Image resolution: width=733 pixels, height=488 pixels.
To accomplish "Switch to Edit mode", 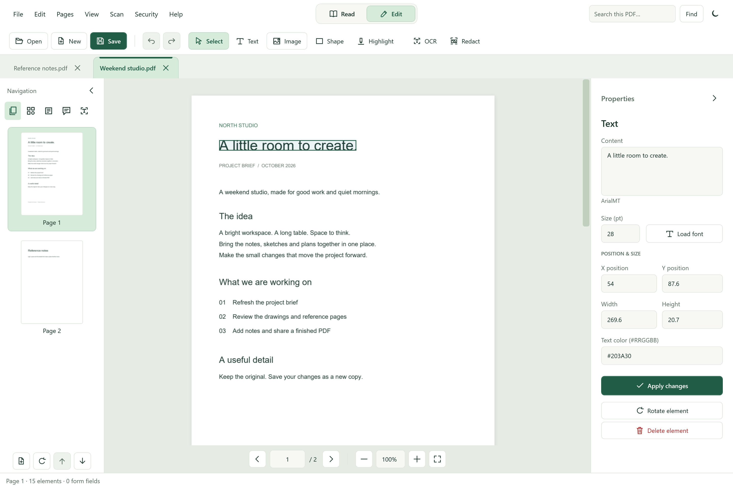I will tap(391, 14).
